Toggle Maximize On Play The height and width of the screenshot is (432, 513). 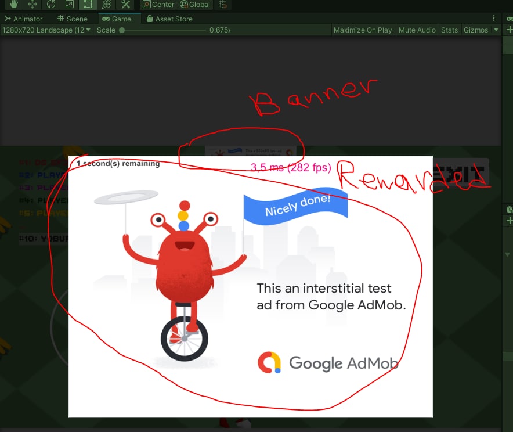click(x=363, y=30)
